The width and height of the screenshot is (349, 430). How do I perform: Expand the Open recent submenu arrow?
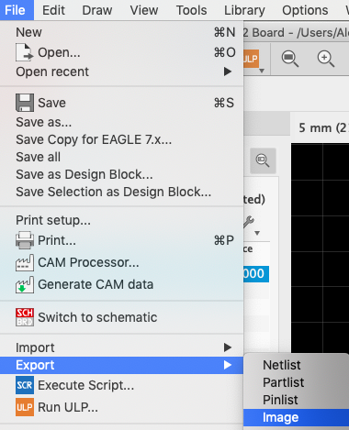point(228,72)
